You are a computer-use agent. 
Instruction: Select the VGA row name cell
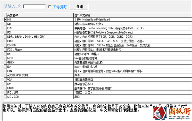(40, 80)
